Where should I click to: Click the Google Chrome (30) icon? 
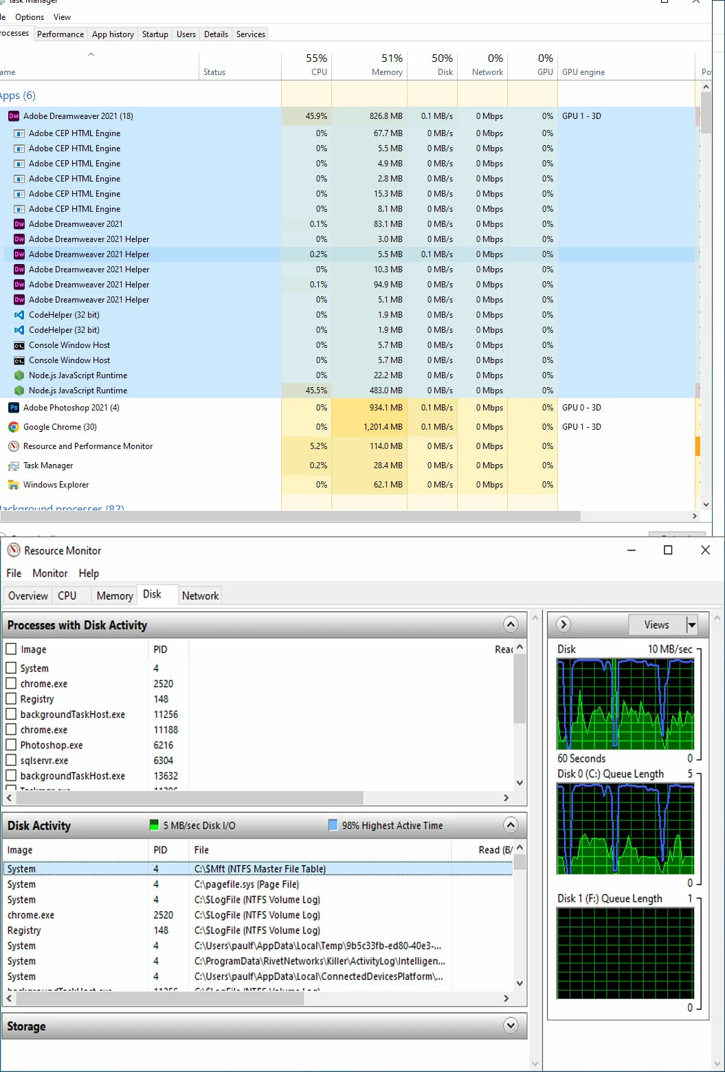[14, 427]
